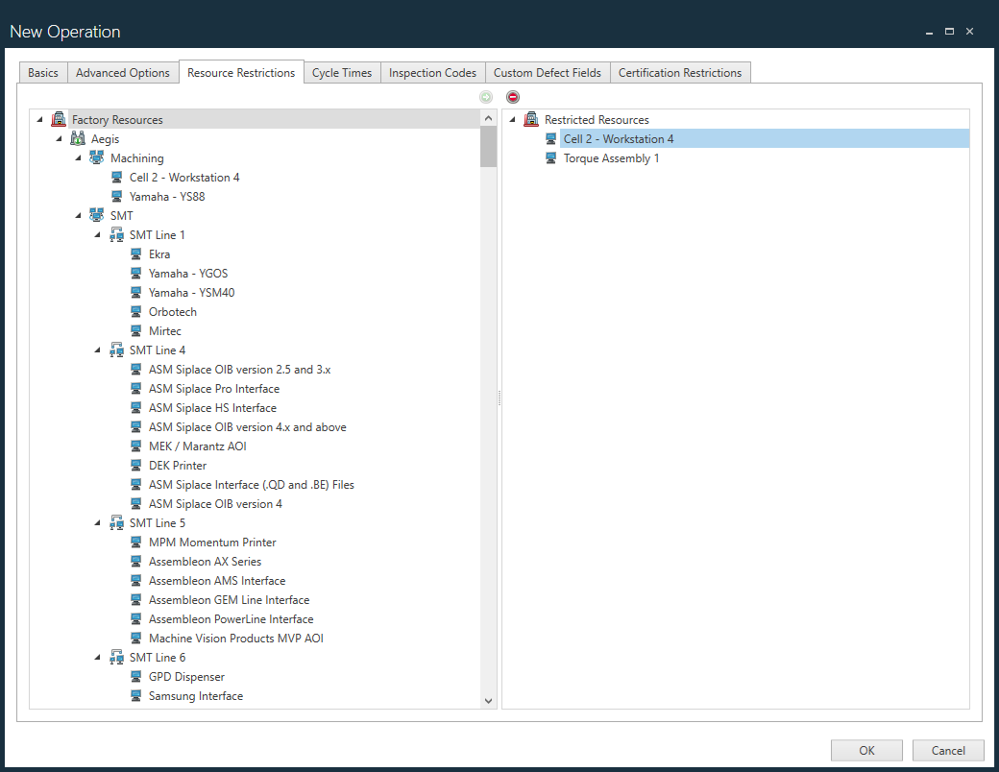Click the red remove resource icon
This screenshot has width=999, height=772.
(x=513, y=96)
